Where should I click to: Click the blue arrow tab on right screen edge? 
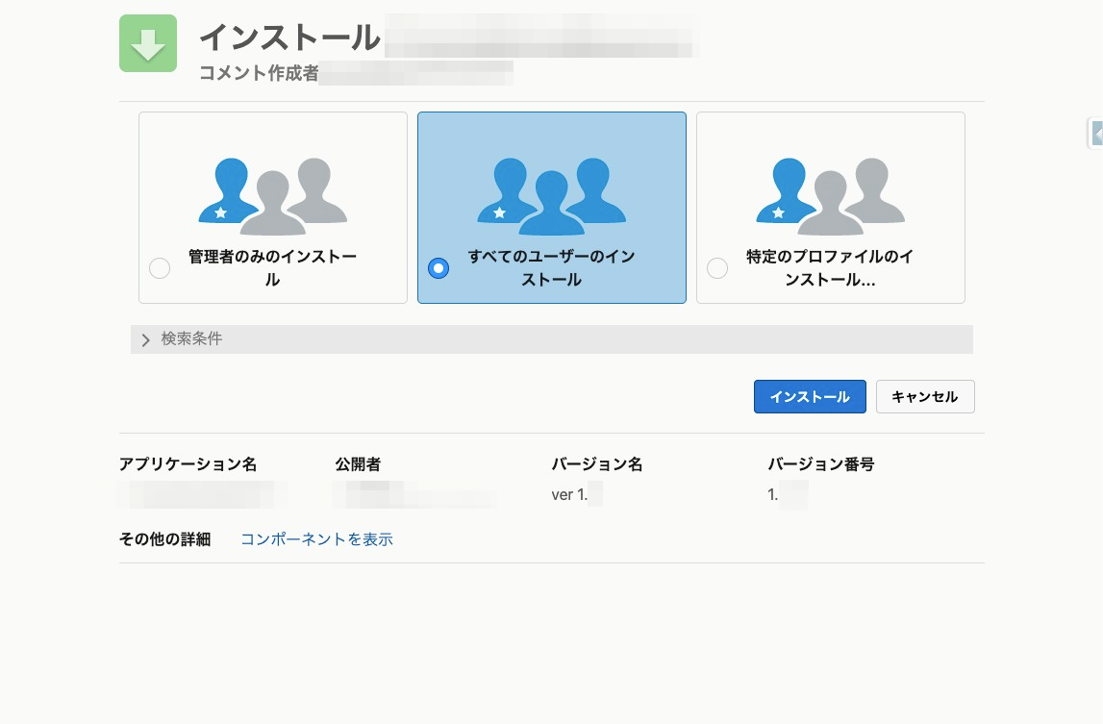pyautogui.click(x=1097, y=134)
